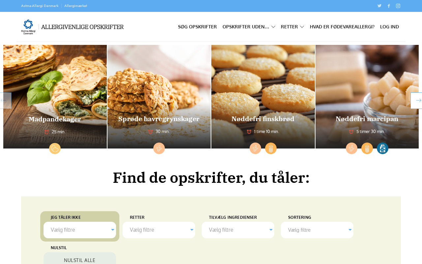Open the Instagram icon link
The width and height of the screenshot is (422, 264).
tap(398, 6)
